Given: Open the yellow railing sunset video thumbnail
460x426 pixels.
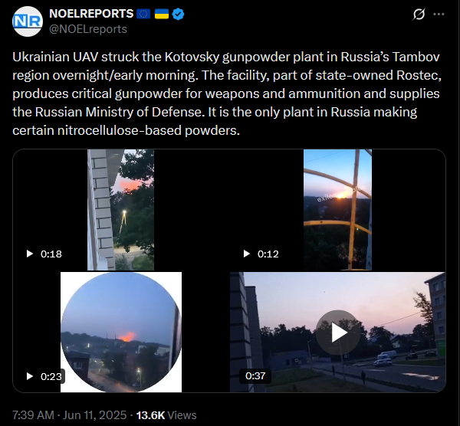Looking at the screenshot, I should (337, 210).
